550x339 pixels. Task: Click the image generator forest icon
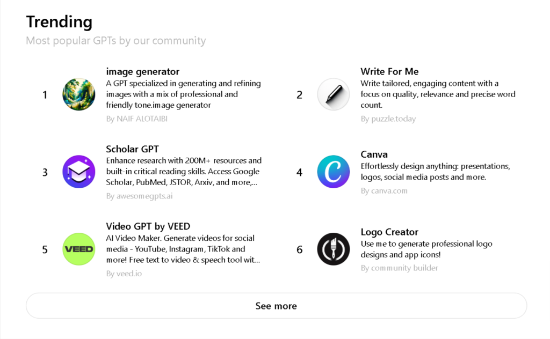tap(78, 94)
